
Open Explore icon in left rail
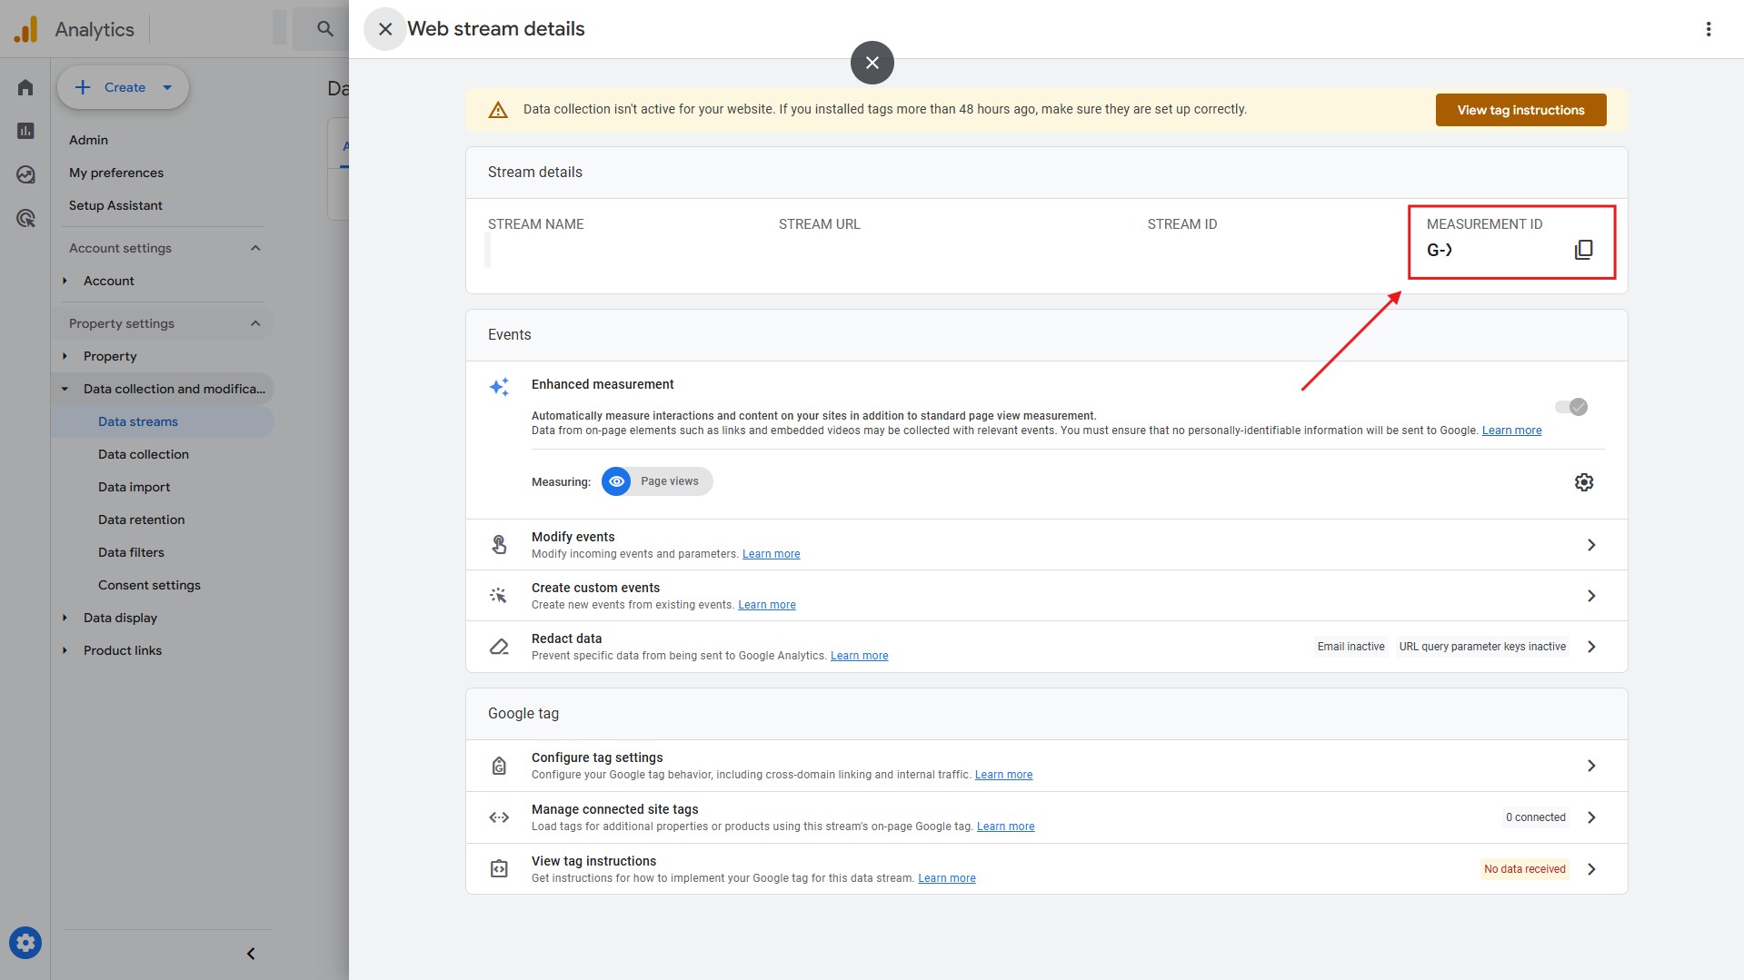[25, 174]
